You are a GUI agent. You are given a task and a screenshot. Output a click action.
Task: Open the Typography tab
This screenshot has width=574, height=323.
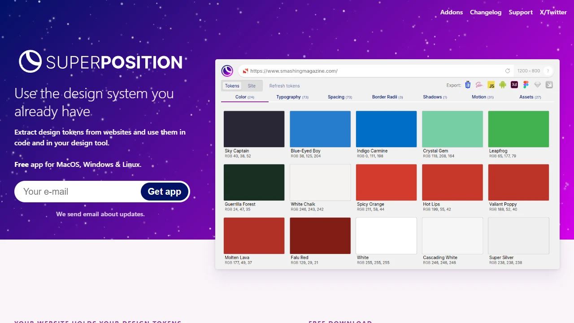[292, 97]
